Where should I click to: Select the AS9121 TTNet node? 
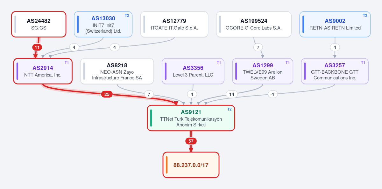click(191, 118)
